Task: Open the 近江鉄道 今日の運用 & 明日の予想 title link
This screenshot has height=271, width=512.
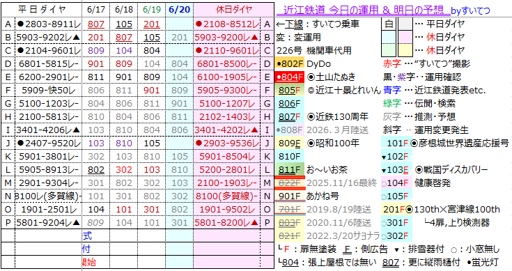Action: (x=363, y=10)
